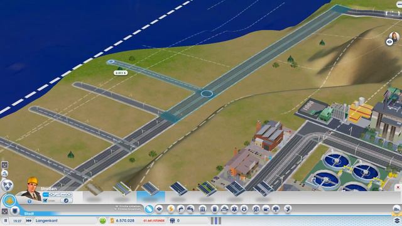Viewport: 402px width, 226px height.
Task: Click the Straßen advisor portrait
Action: [x=32, y=188]
